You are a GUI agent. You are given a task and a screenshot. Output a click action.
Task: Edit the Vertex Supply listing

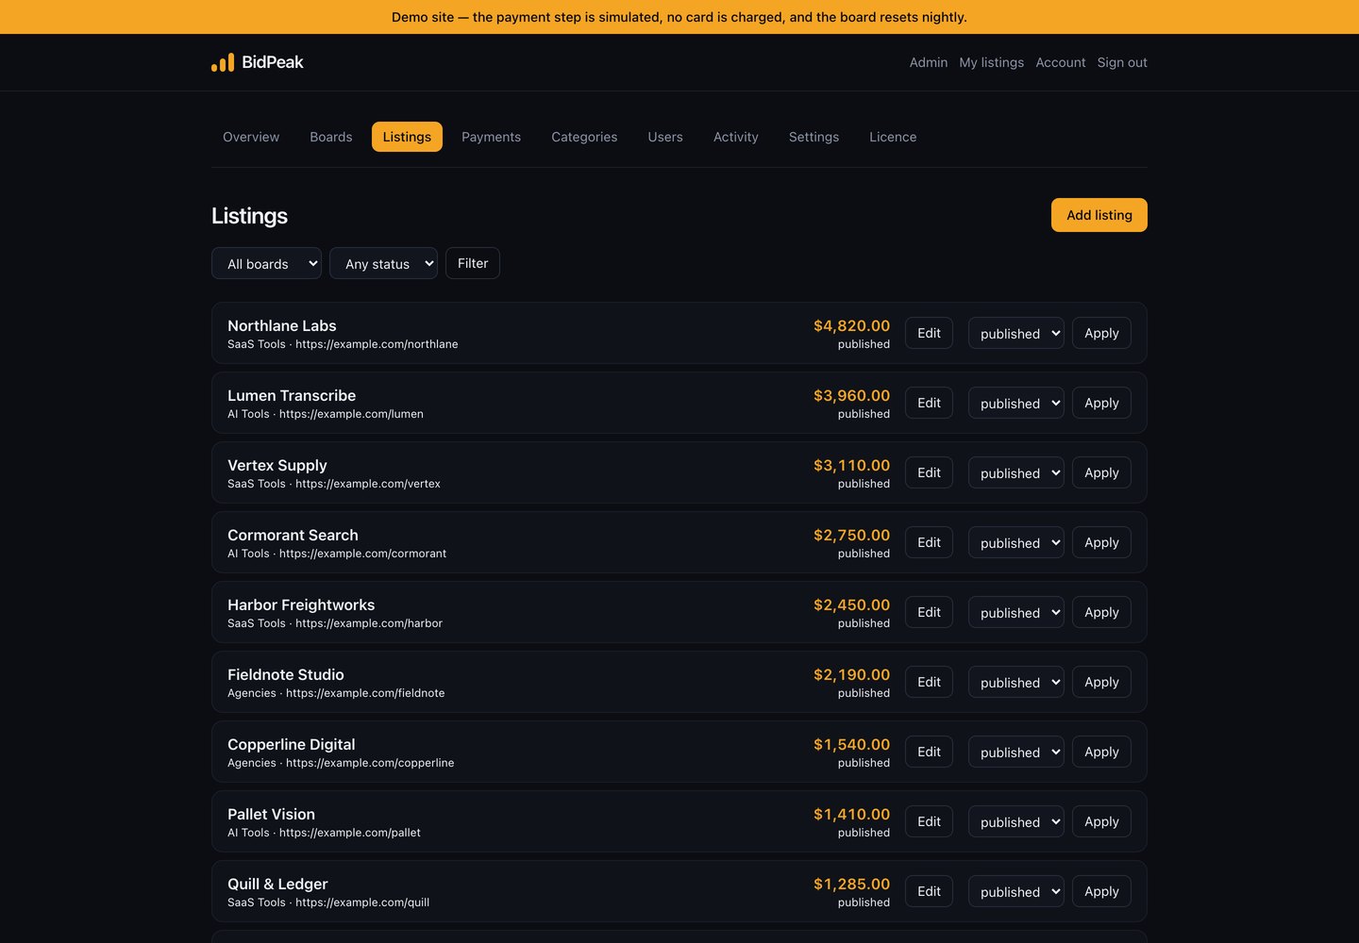click(x=929, y=472)
